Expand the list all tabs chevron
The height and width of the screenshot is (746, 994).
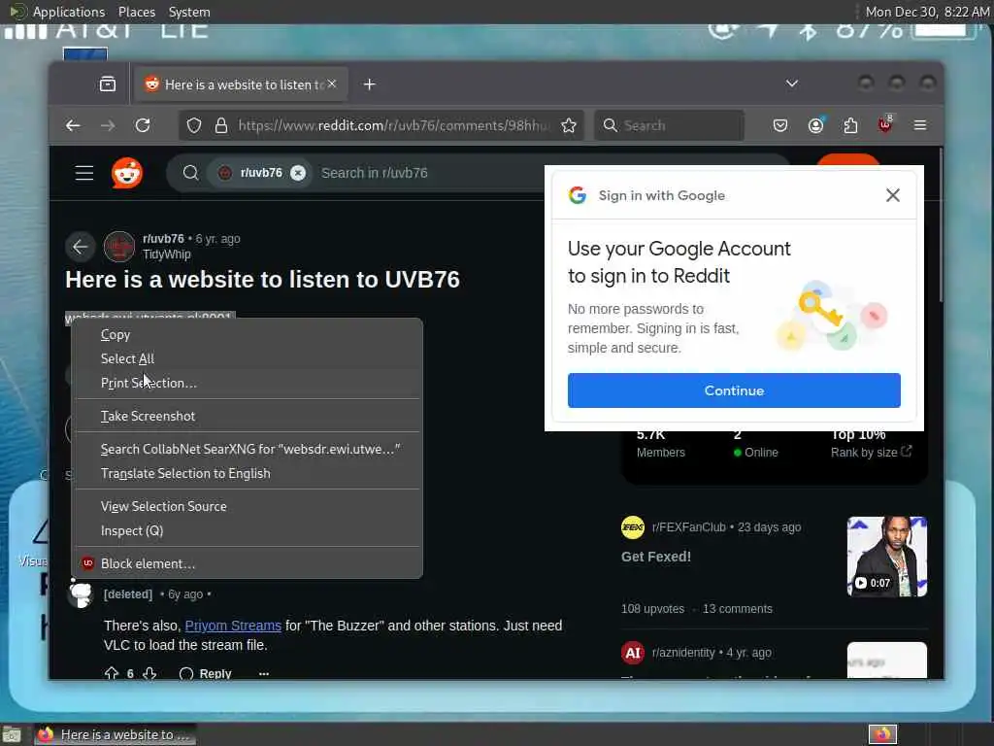(792, 84)
